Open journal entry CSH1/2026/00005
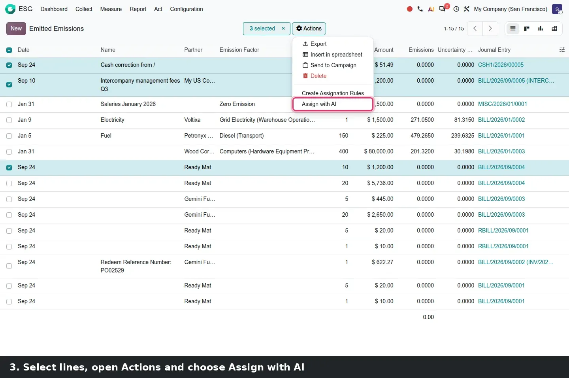This screenshot has width=569, height=378. tap(501, 65)
